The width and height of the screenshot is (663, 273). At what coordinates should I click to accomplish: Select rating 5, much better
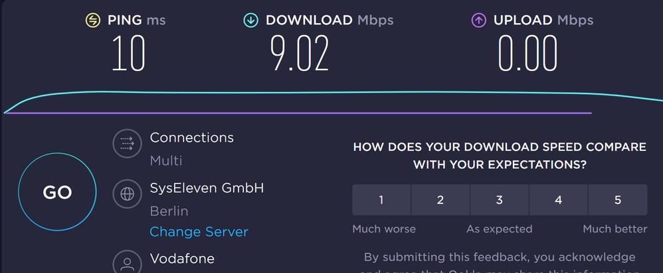pos(617,200)
